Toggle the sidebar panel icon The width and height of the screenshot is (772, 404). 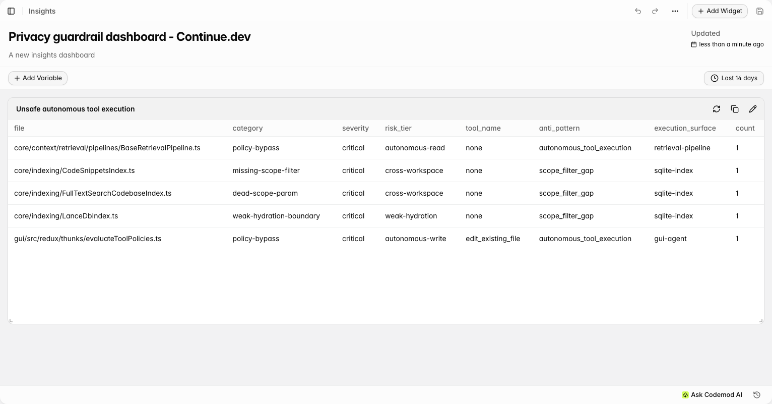coord(11,11)
